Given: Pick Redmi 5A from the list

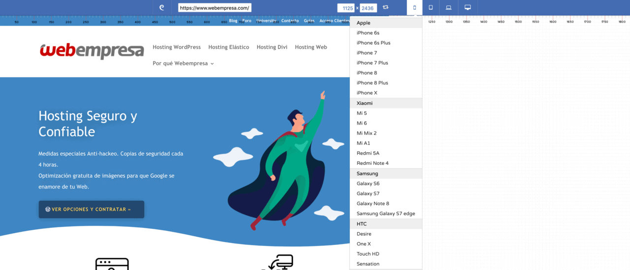Looking at the screenshot, I should tap(386, 153).
